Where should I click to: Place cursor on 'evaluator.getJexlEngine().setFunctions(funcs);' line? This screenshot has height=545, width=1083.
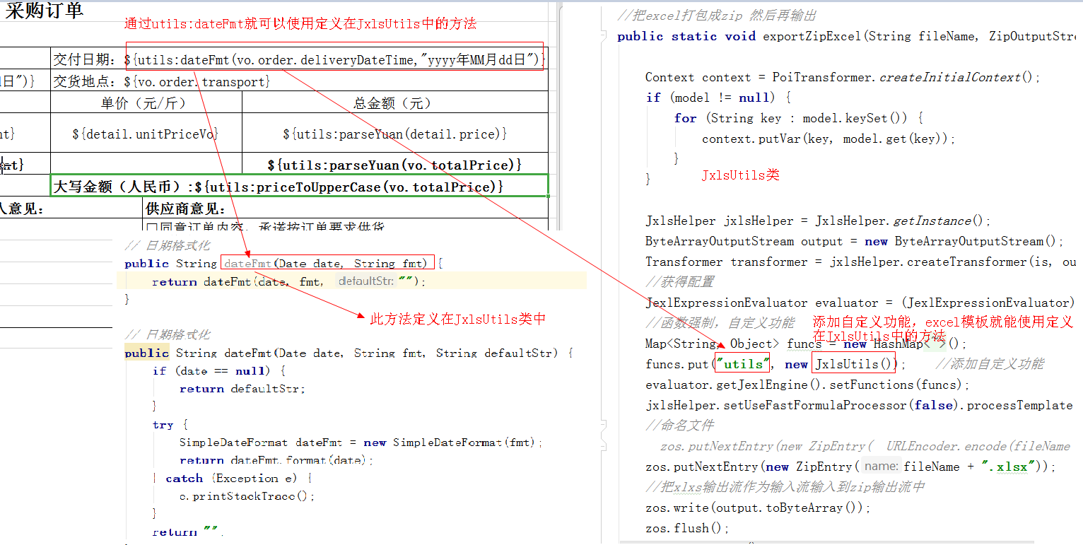coord(808,385)
